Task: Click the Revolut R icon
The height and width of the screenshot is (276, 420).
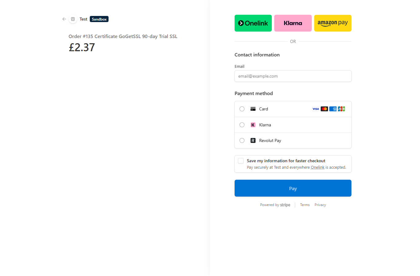Action: [x=253, y=140]
